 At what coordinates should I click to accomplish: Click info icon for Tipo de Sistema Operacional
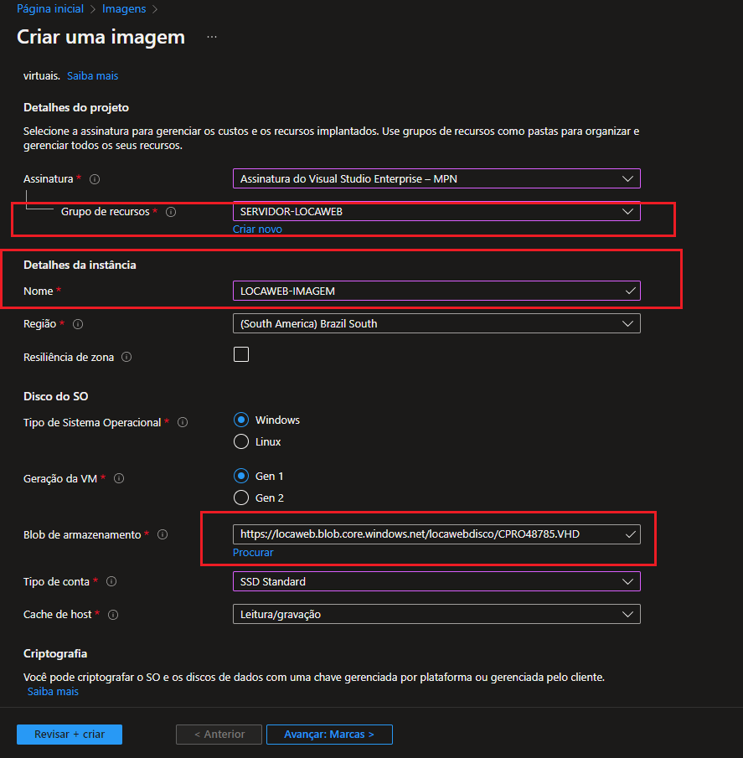tap(183, 423)
